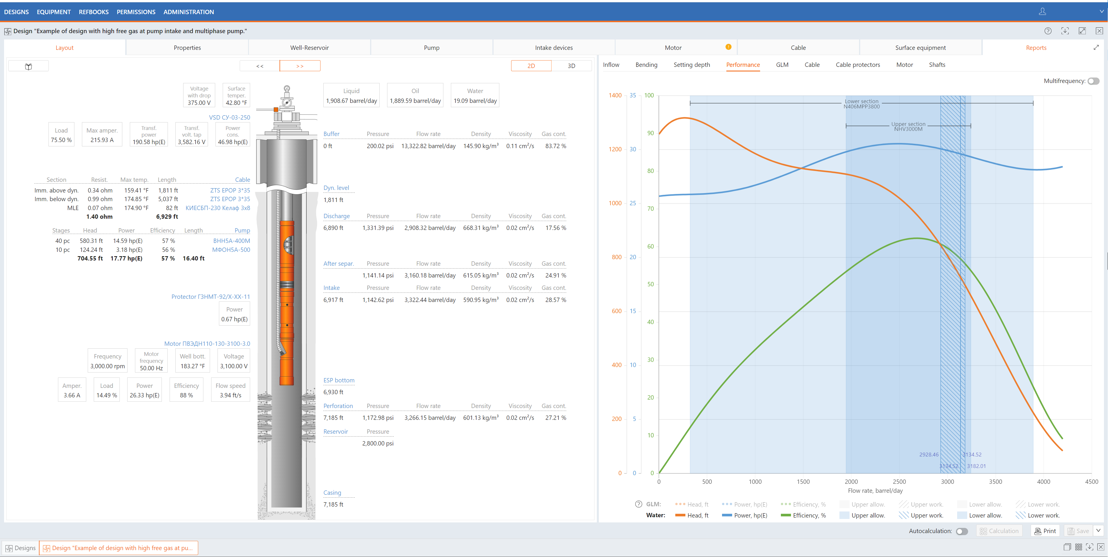This screenshot has width=1108, height=557.
Task: Switch to the Setting depth report tab
Action: click(x=691, y=65)
